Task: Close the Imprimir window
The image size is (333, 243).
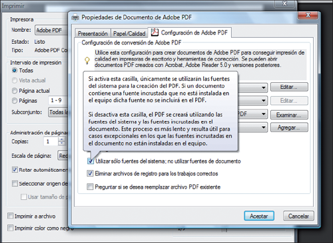Action: coord(285,3)
